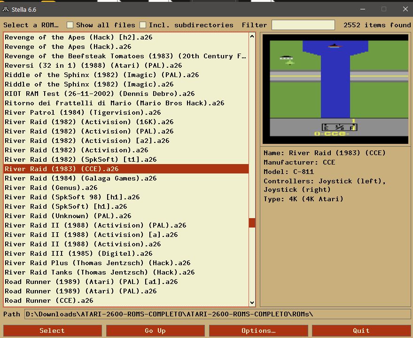The height and width of the screenshot is (338, 413).
Task: Select River Patrol (1984) (Tigervision).a26
Action: tap(126, 112)
